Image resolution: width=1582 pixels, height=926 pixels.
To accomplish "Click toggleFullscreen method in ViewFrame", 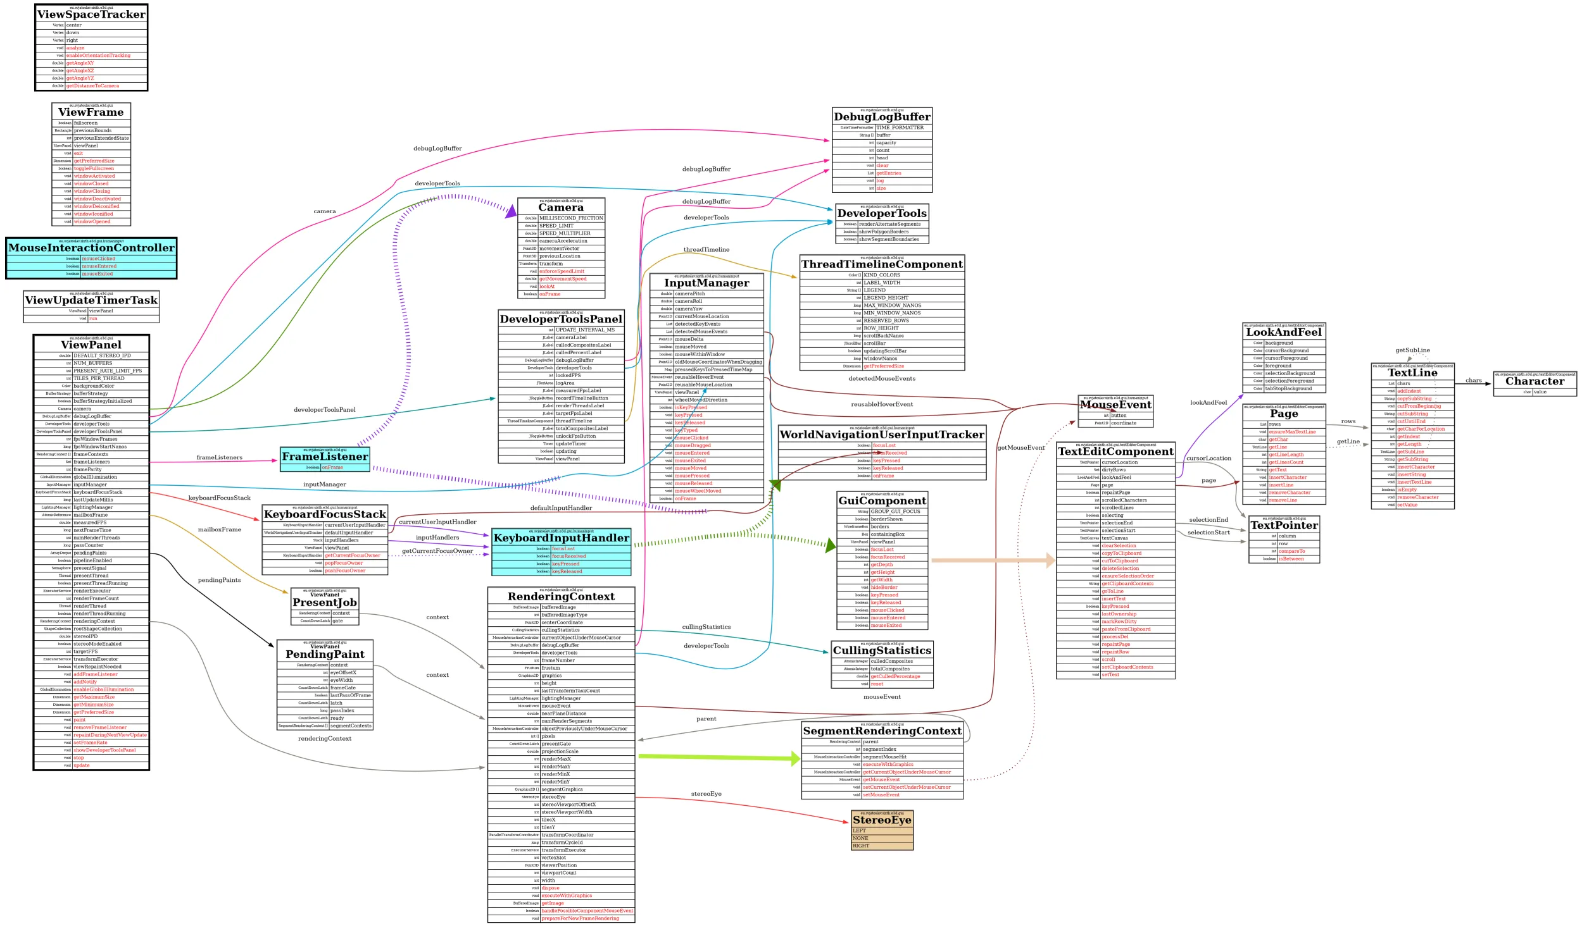I will point(94,169).
